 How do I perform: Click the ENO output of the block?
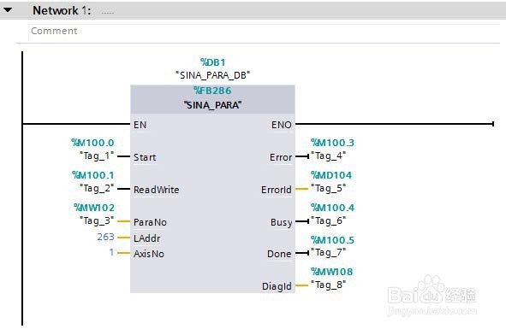coord(281,125)
